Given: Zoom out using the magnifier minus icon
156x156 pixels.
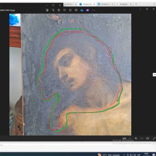Looking at the screenshot, I should pos(130,138).
